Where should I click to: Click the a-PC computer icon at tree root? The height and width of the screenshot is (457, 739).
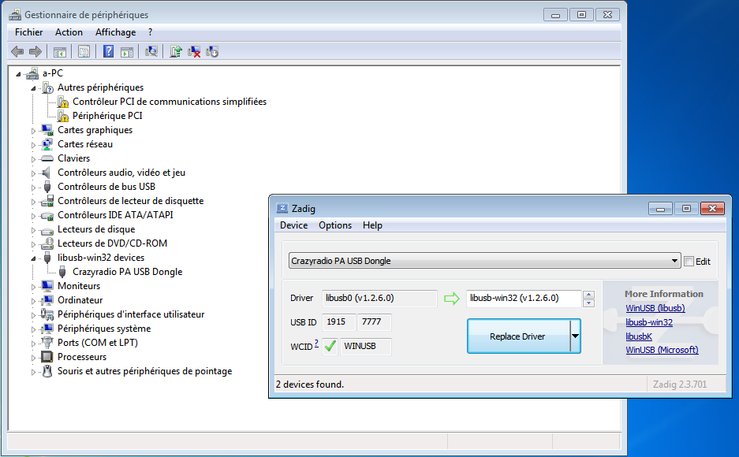tap(32, 73)
